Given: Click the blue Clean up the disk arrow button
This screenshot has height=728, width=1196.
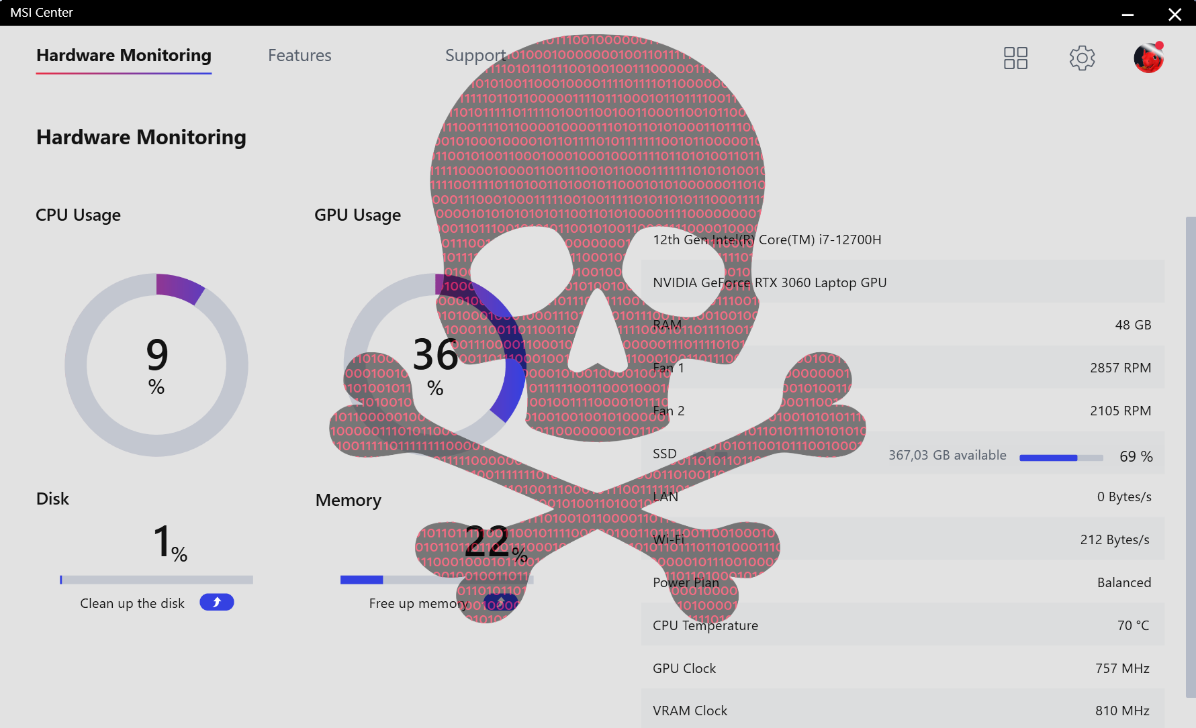Looking at the screenshot, I should (x=216, y=603).
